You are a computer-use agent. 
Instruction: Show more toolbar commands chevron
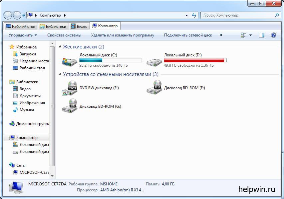coord(221,35)
